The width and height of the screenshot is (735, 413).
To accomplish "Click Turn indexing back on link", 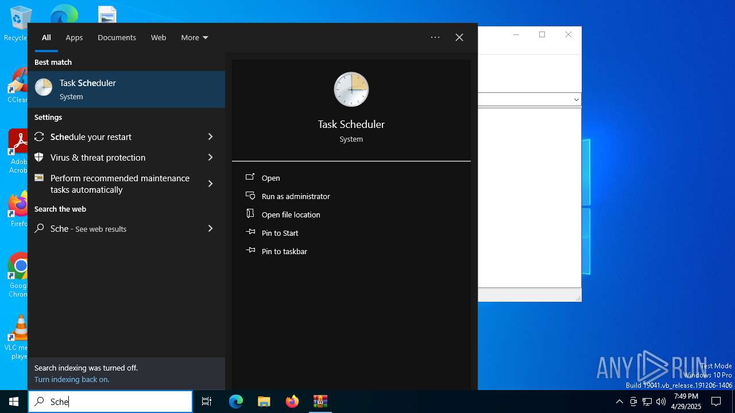I will pyautogui.click(x=72, y=379).
